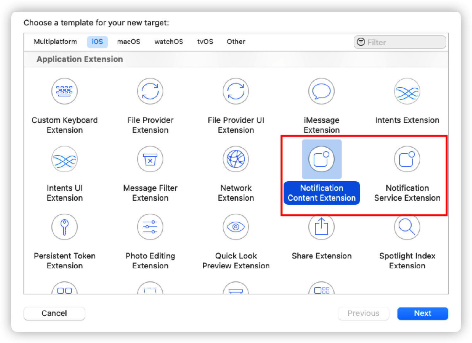Click the Intents UI Extension label
The height and width of the screenshot is (343, 472).
(64, 193)
